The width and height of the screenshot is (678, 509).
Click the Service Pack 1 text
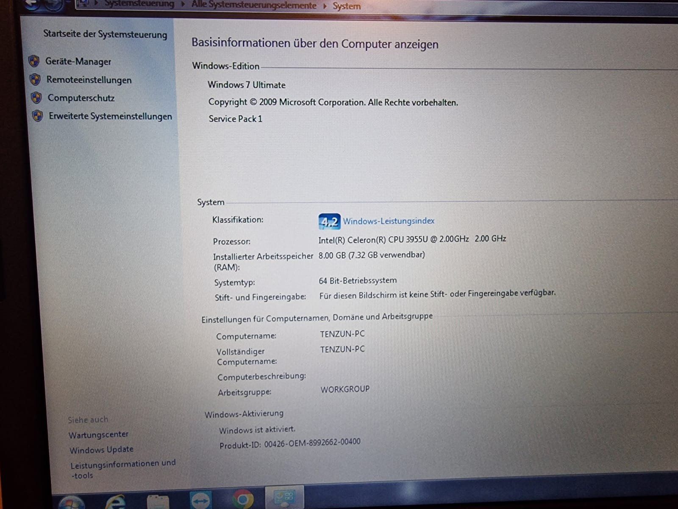click(236, 119)
